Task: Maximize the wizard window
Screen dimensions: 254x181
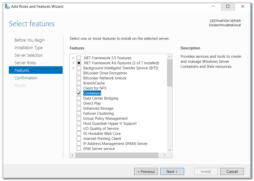Action: point(228,7)
